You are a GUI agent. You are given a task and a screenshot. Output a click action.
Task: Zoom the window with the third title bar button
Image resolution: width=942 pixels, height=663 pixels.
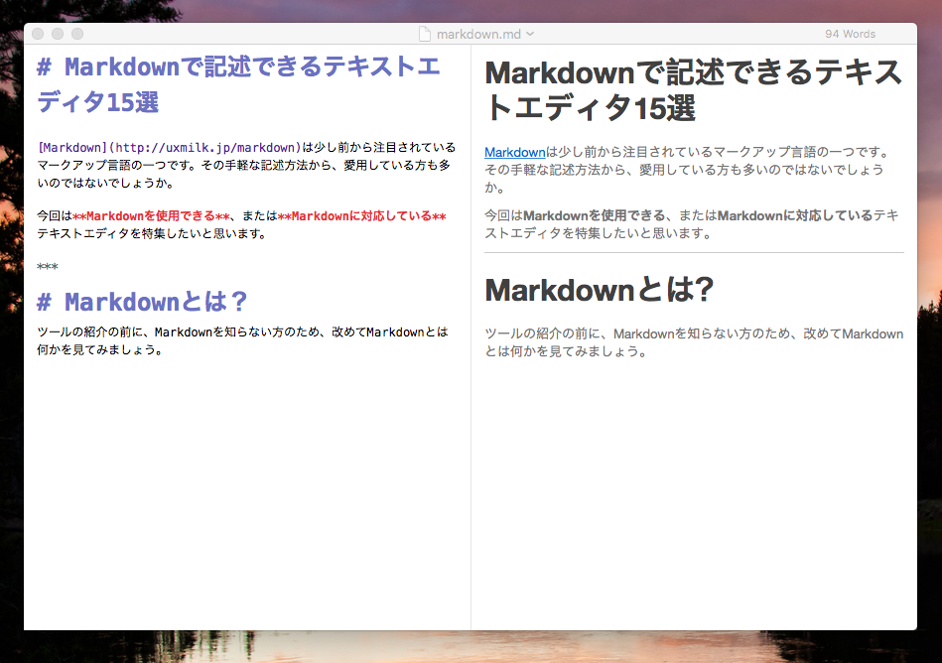point(77,34)
